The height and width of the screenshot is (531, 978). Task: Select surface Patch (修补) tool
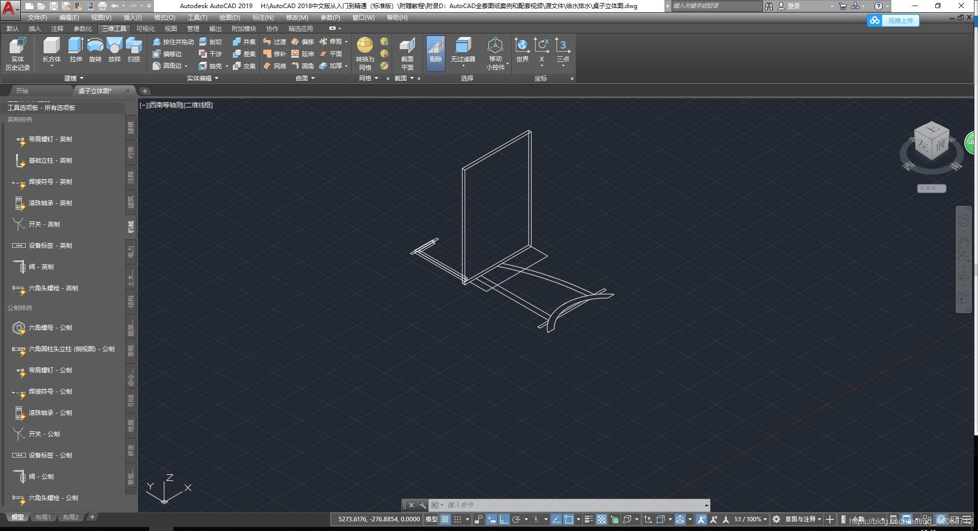coord(275,54)
